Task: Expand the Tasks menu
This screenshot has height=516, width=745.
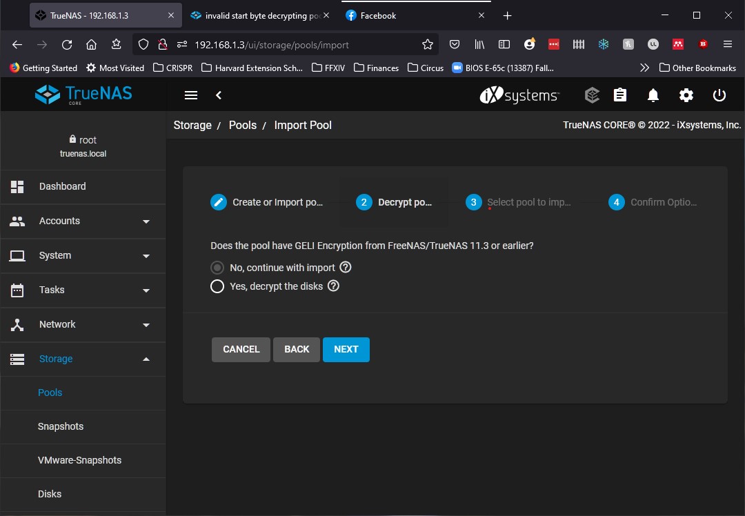Action: coord(83,290)
